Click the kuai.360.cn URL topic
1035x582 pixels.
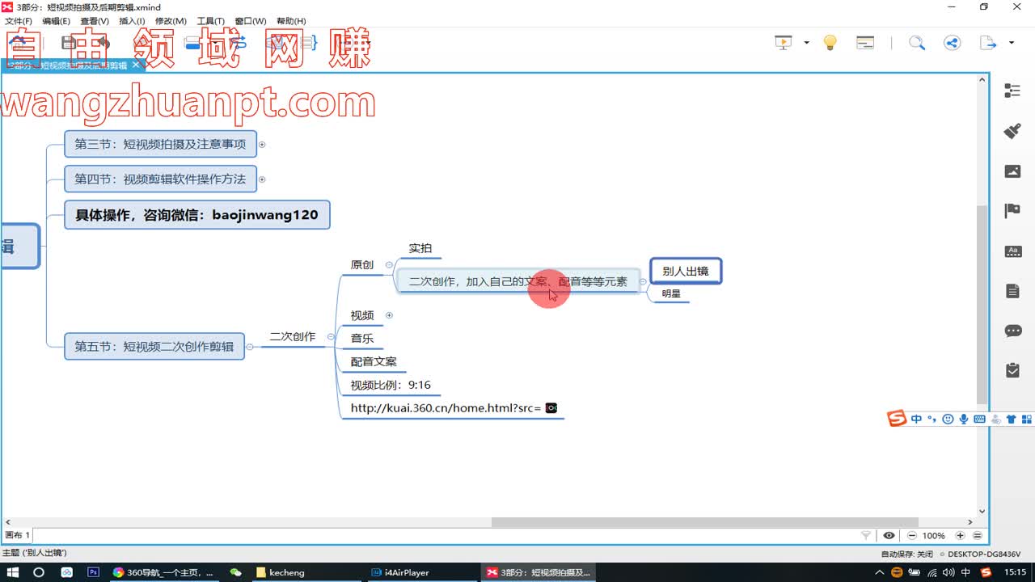tap(446, 408)
